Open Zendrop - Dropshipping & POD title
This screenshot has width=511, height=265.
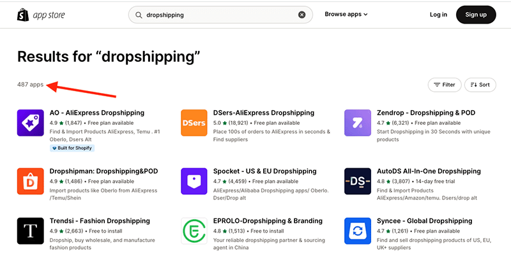426,113
